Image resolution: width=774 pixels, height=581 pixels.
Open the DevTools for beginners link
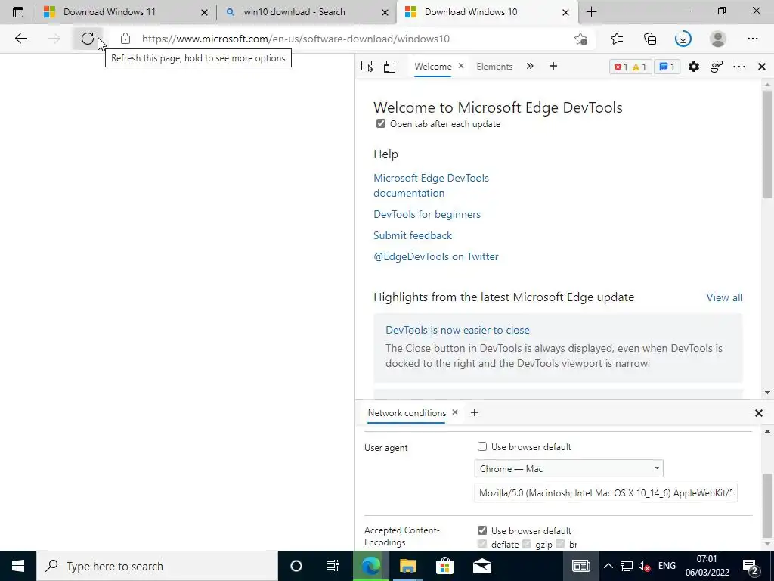pos(427,214)
